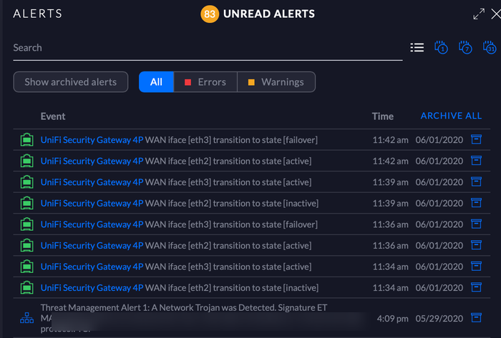This screenshot has width=501, height=338.
Task: Close the alerts panel
Action: tap(496, 14)
